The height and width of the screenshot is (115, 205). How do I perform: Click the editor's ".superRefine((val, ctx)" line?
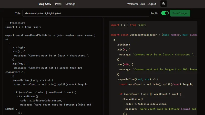(x=32, y=80)
